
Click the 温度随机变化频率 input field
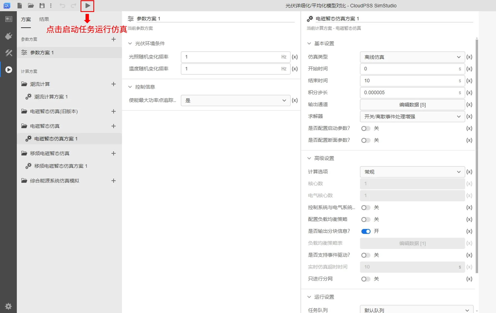235,69
